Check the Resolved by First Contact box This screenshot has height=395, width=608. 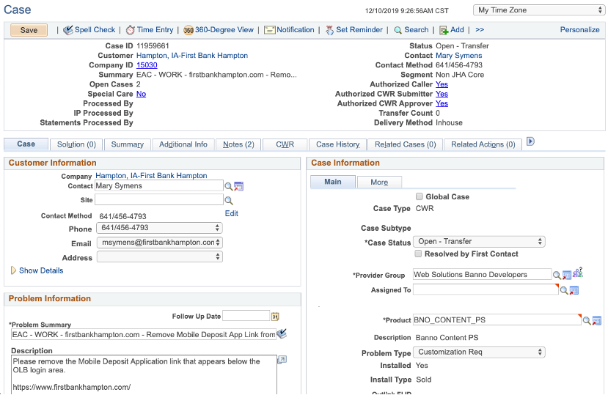tap(419, 254)
